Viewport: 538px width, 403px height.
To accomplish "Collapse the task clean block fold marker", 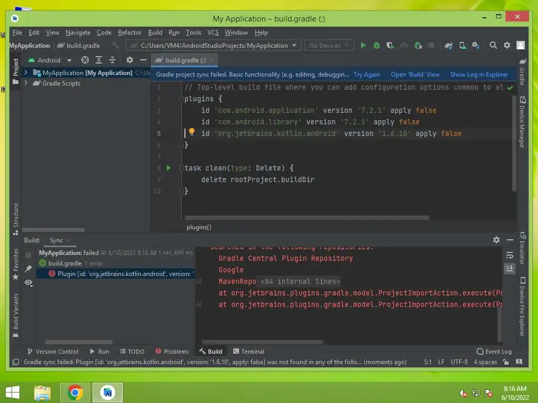I will point(181,168).
